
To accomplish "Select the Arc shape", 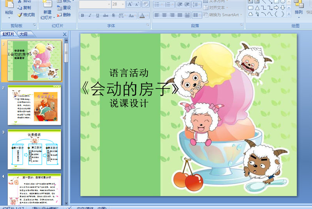I will pyautogui.click(x=263, y=14).
